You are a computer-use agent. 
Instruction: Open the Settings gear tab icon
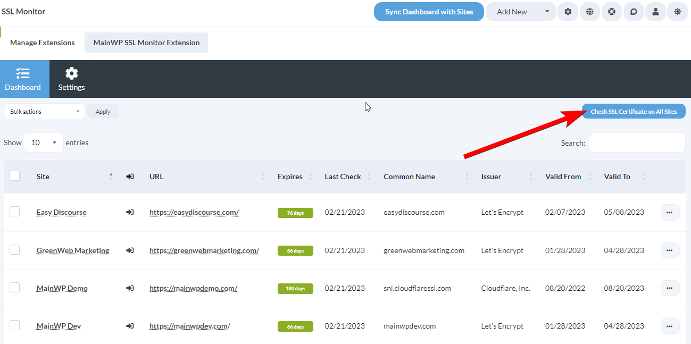coord(71,75)
